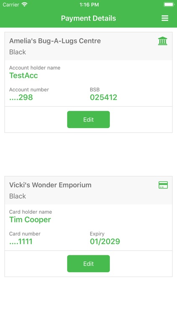Select card holder name Tim Cooper

(x=30, y=220)
